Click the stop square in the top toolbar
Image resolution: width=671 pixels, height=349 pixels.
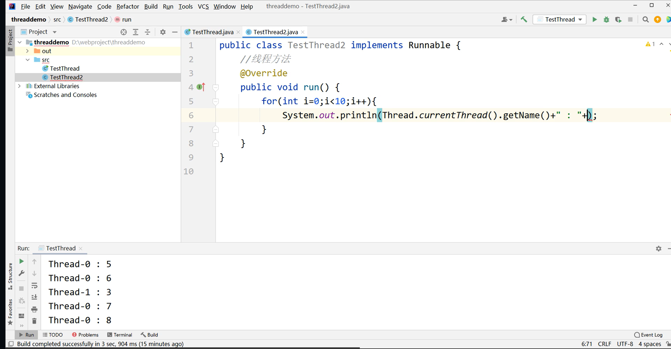pos(630,20)
